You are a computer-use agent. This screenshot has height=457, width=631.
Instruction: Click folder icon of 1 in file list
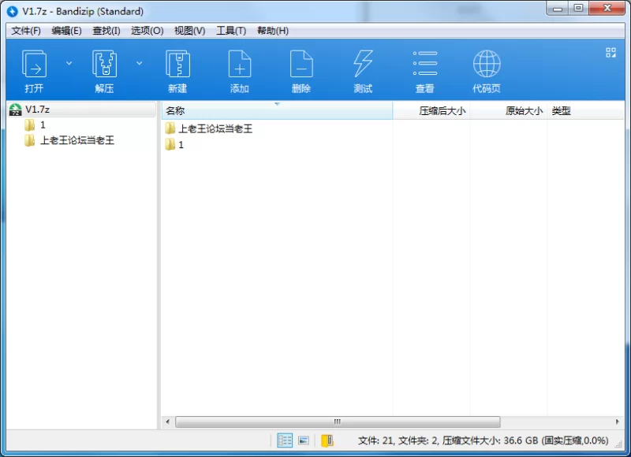click(x=170, y=144)
